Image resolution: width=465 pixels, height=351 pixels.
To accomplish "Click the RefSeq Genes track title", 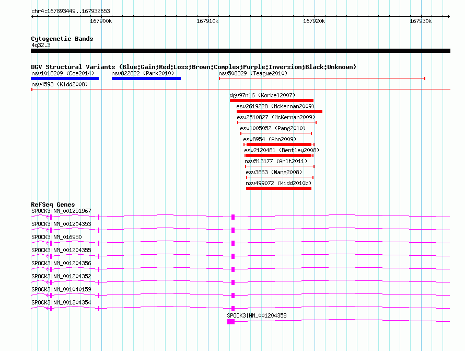I will (53, 205).
